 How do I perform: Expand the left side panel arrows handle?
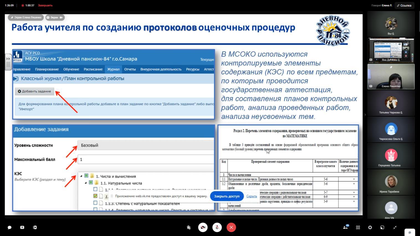(8, 59)
